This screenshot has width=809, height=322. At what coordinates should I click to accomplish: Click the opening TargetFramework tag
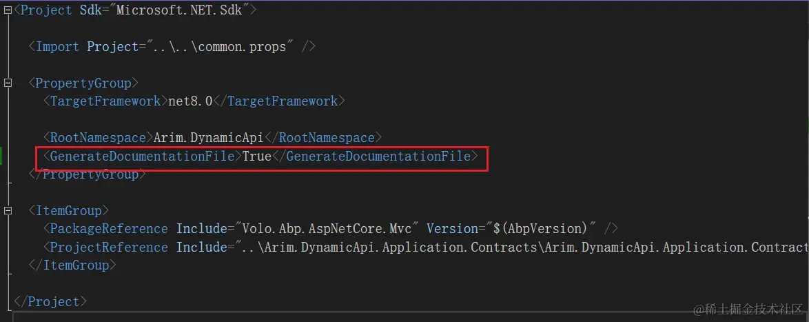[105, 101]
